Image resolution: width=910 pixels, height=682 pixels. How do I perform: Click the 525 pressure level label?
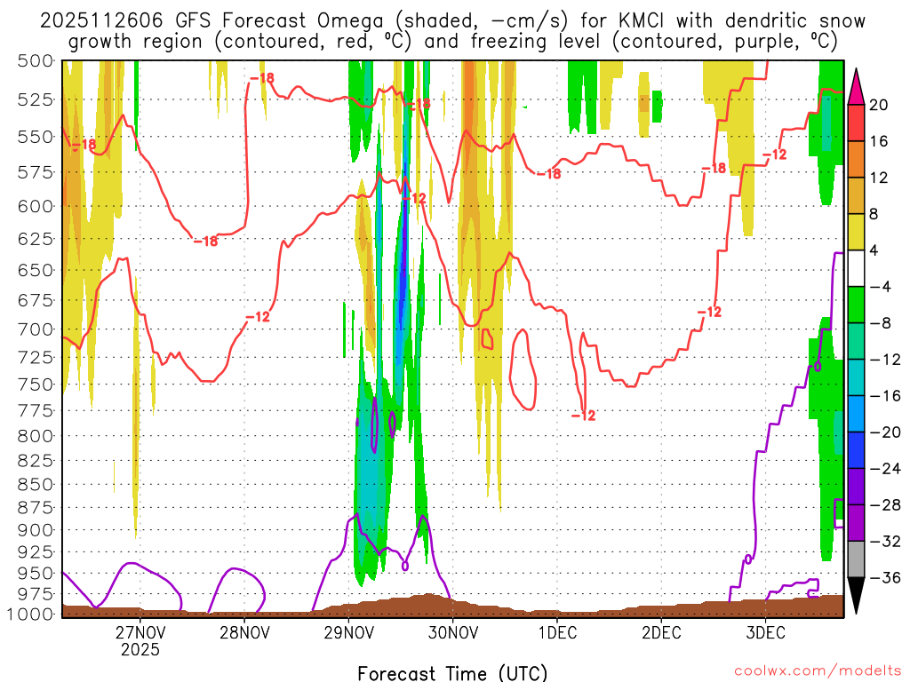36,99
